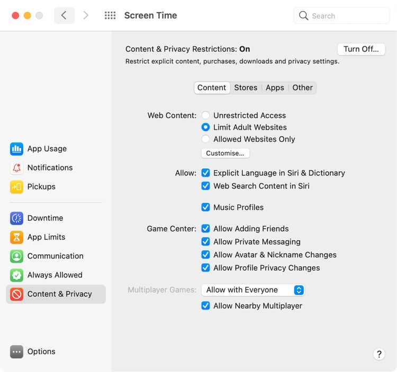Click the search magnifying glass icon
The width and height of the screenshot is (397, 372).
pos(303,16)
